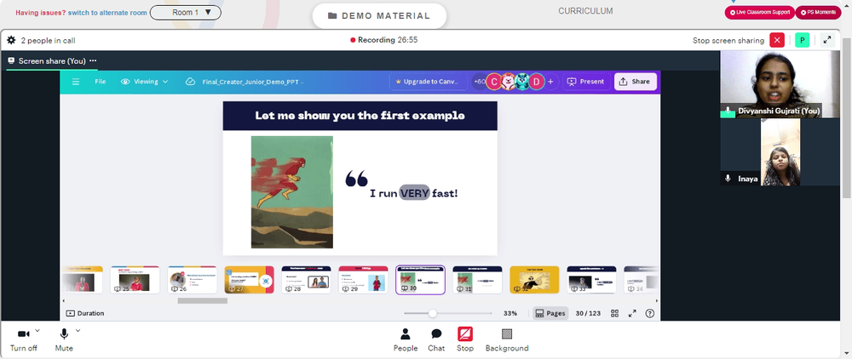Open call settings gear icon

[x=11, y=40]
